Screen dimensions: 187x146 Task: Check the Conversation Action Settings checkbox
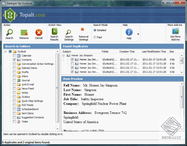pyautogui.click(x=14, y=64)
